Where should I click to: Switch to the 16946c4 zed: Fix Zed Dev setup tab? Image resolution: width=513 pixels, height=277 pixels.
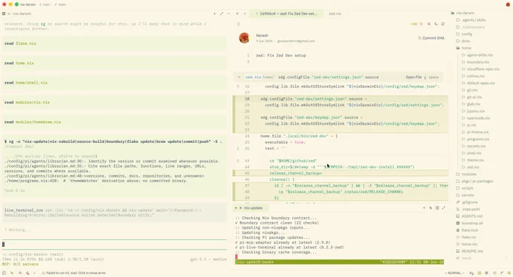[x=286, y=14]
